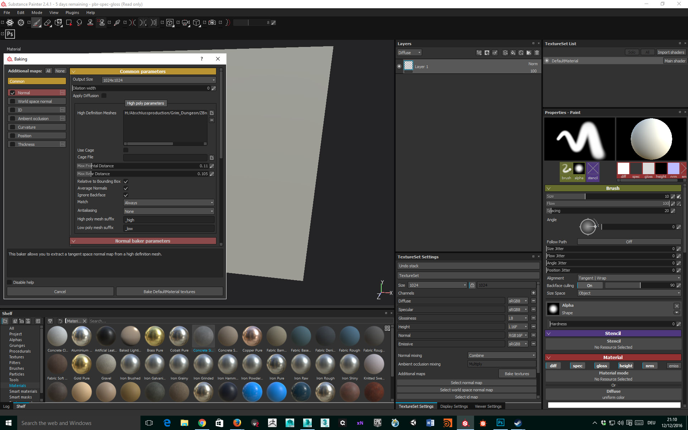Select the Paint brush tool
The width and height of the screenshot is (688, 430).
(x=37, y=23)
